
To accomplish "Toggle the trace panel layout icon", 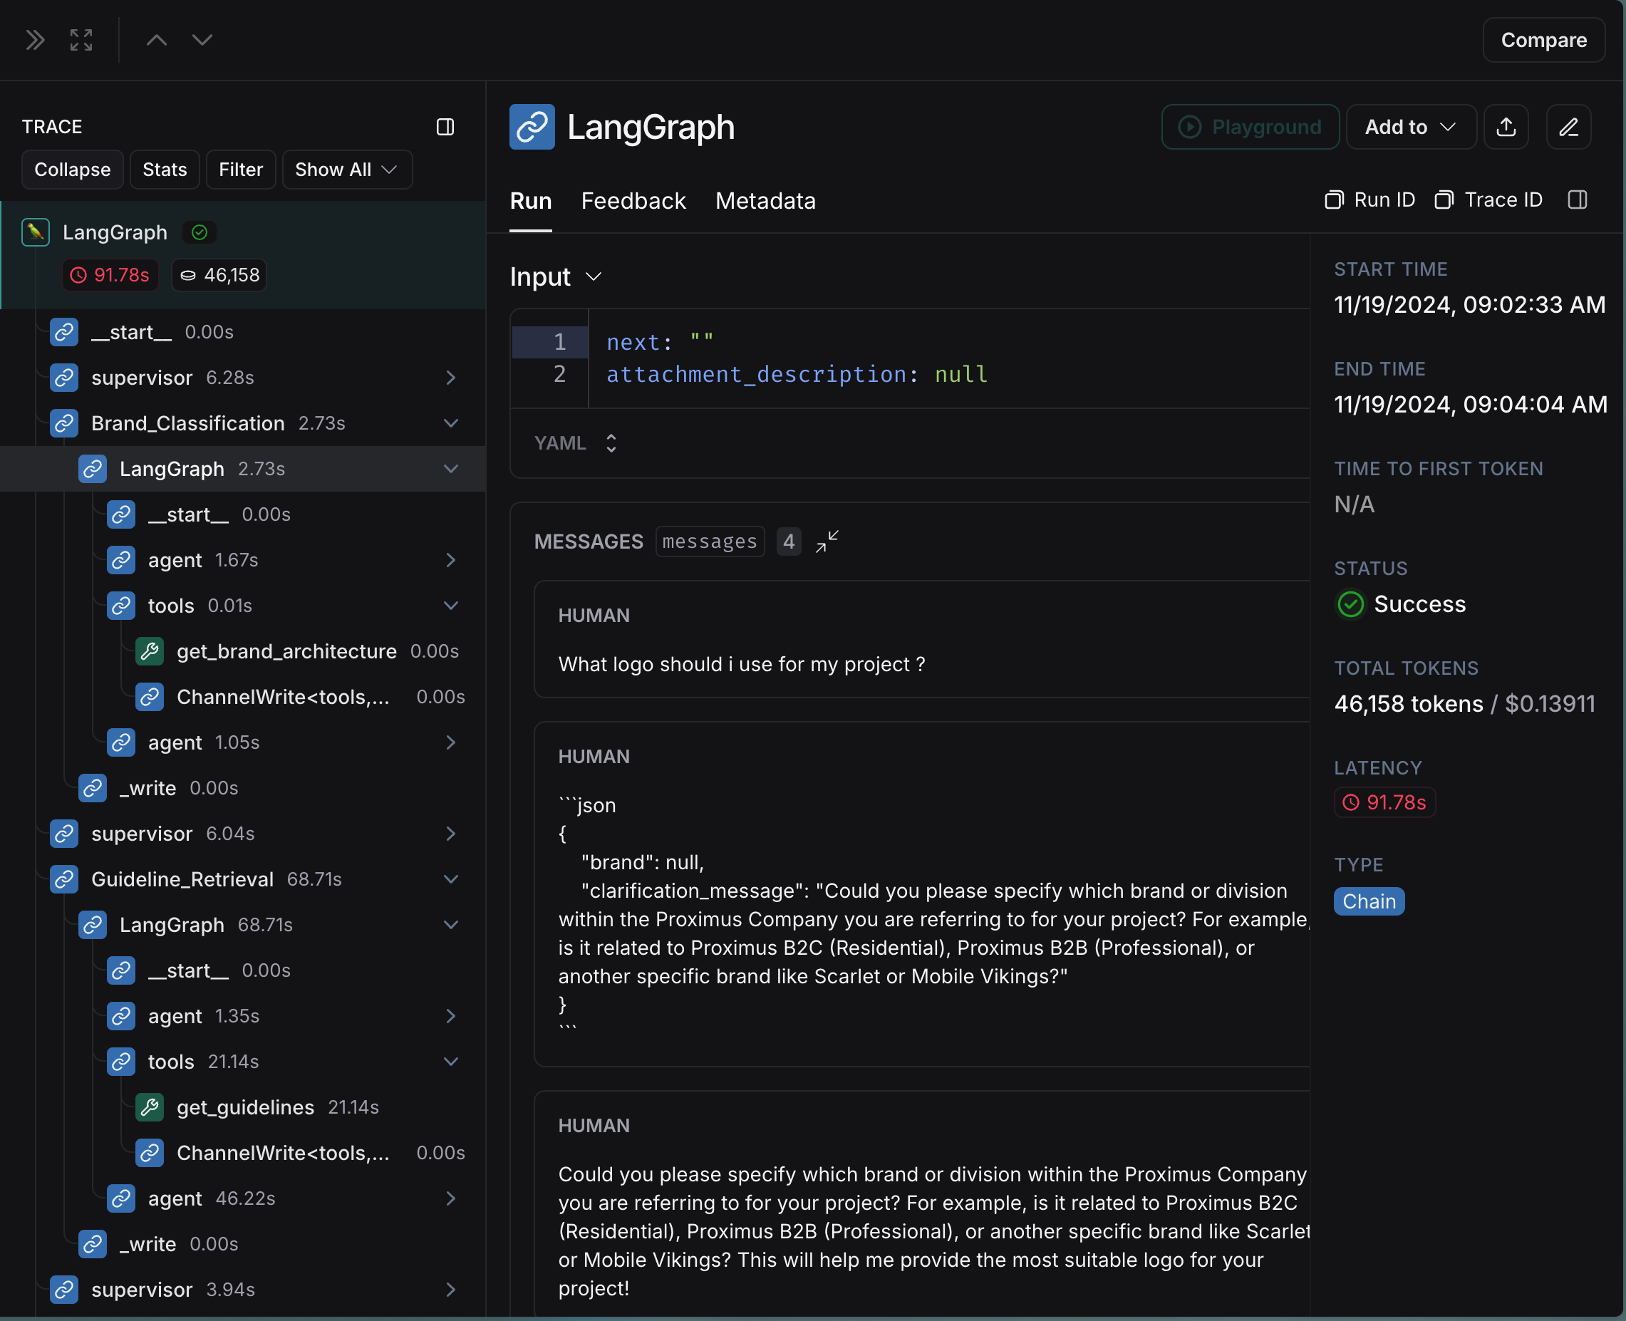I will tap(445, 127).
